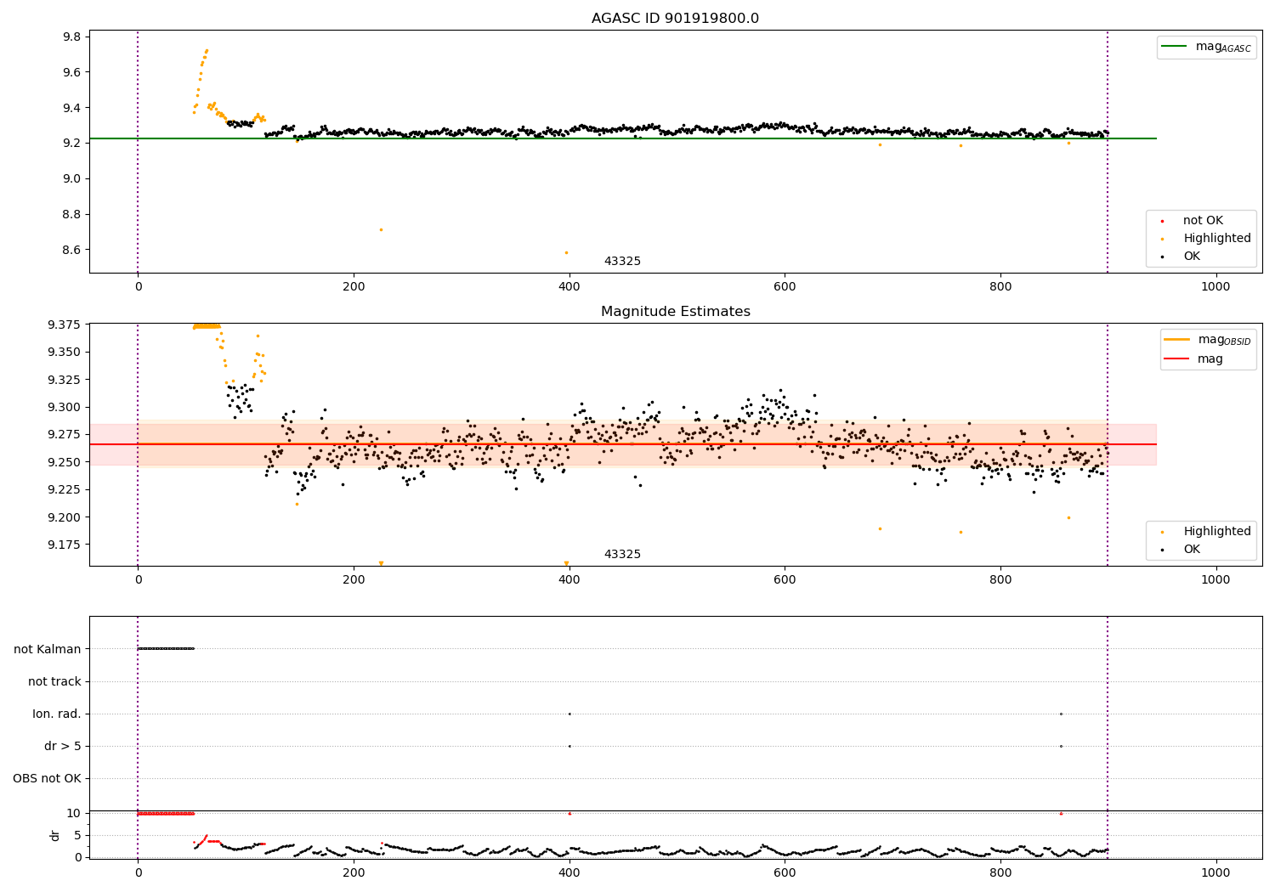Click the Ion. rad. marker near time 850
The image size is (1275, 892).
[1061, 714]
